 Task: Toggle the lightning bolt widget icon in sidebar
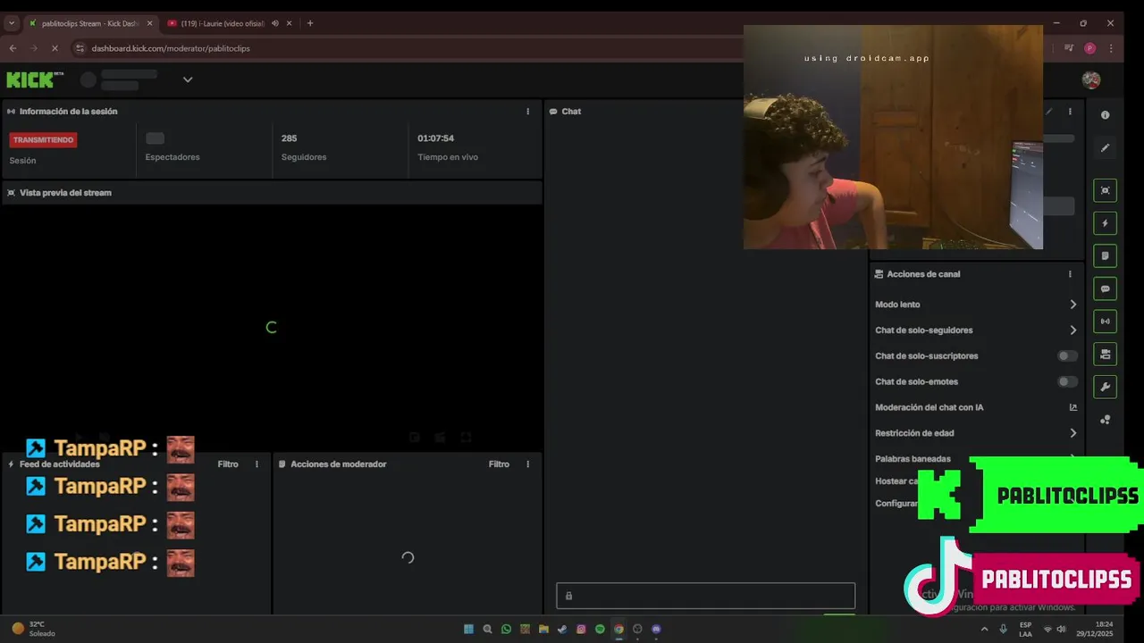[x=1106, y=223]
